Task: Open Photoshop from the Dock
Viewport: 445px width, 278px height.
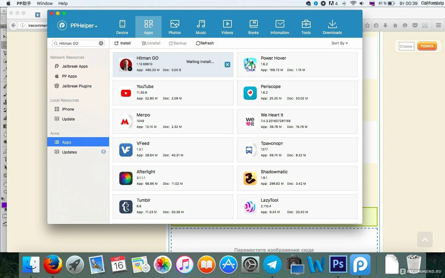Action: pos(338,264)
